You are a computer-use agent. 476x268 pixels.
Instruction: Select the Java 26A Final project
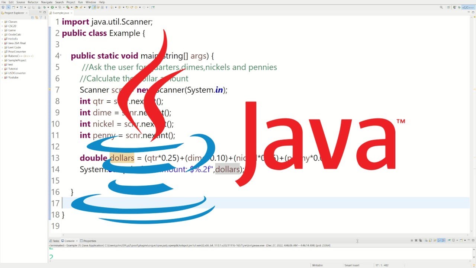[x=17, y=43]
